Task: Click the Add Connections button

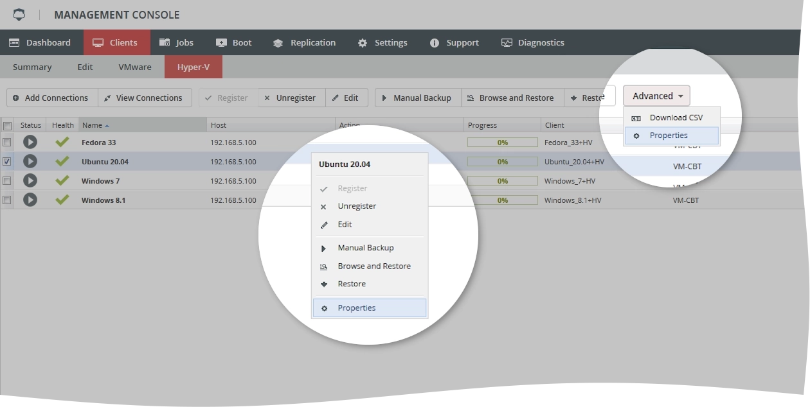Action: 52,98
